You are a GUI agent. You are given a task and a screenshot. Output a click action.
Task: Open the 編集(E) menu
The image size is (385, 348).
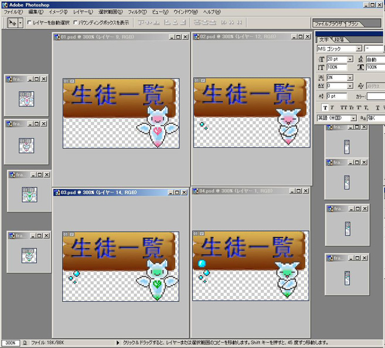[36, 12]
